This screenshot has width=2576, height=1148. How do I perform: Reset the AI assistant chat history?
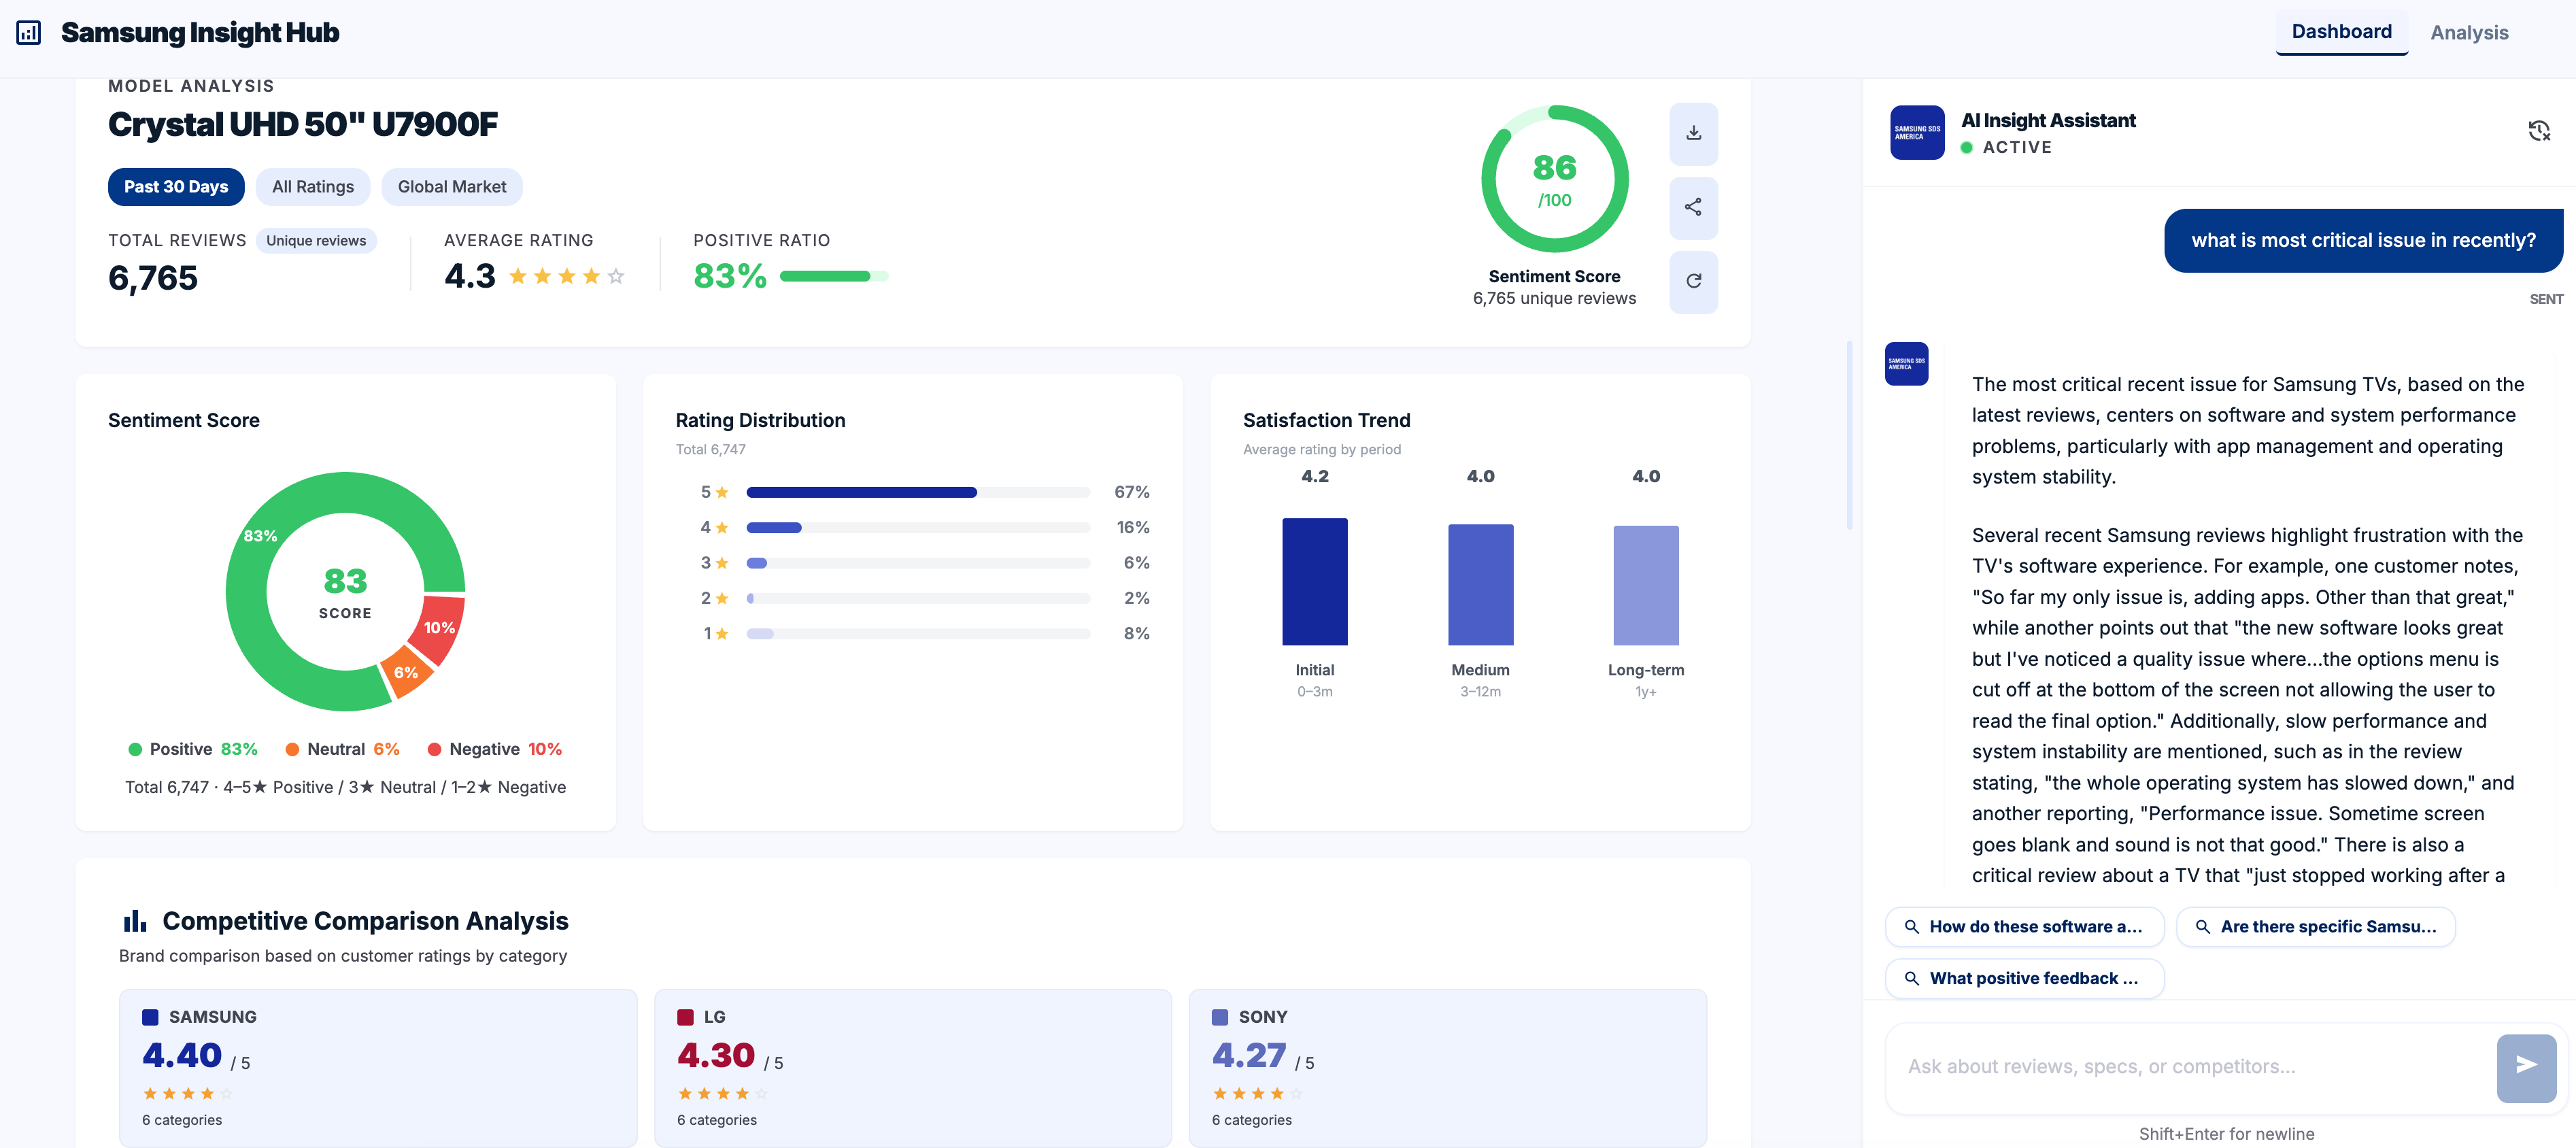click(x=2538, y=131)
